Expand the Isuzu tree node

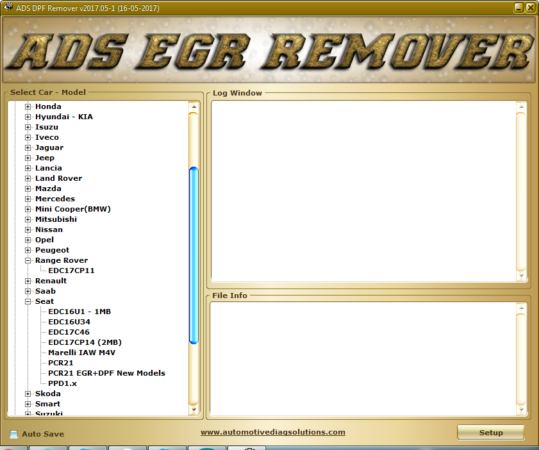28,127
